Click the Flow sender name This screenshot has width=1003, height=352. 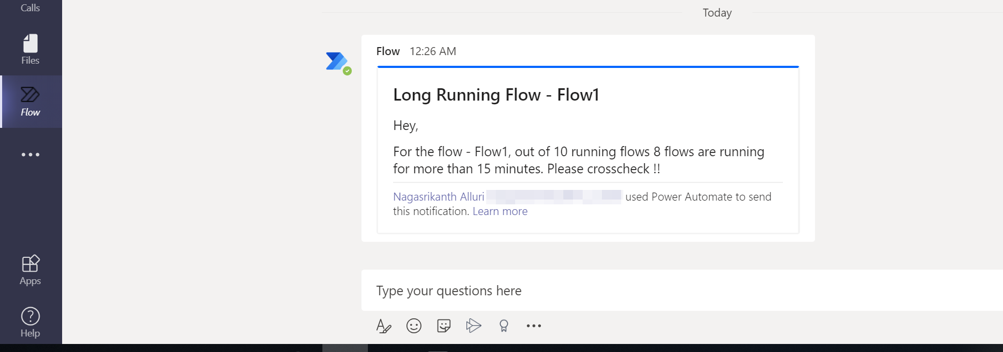click(x=388, y=51)
